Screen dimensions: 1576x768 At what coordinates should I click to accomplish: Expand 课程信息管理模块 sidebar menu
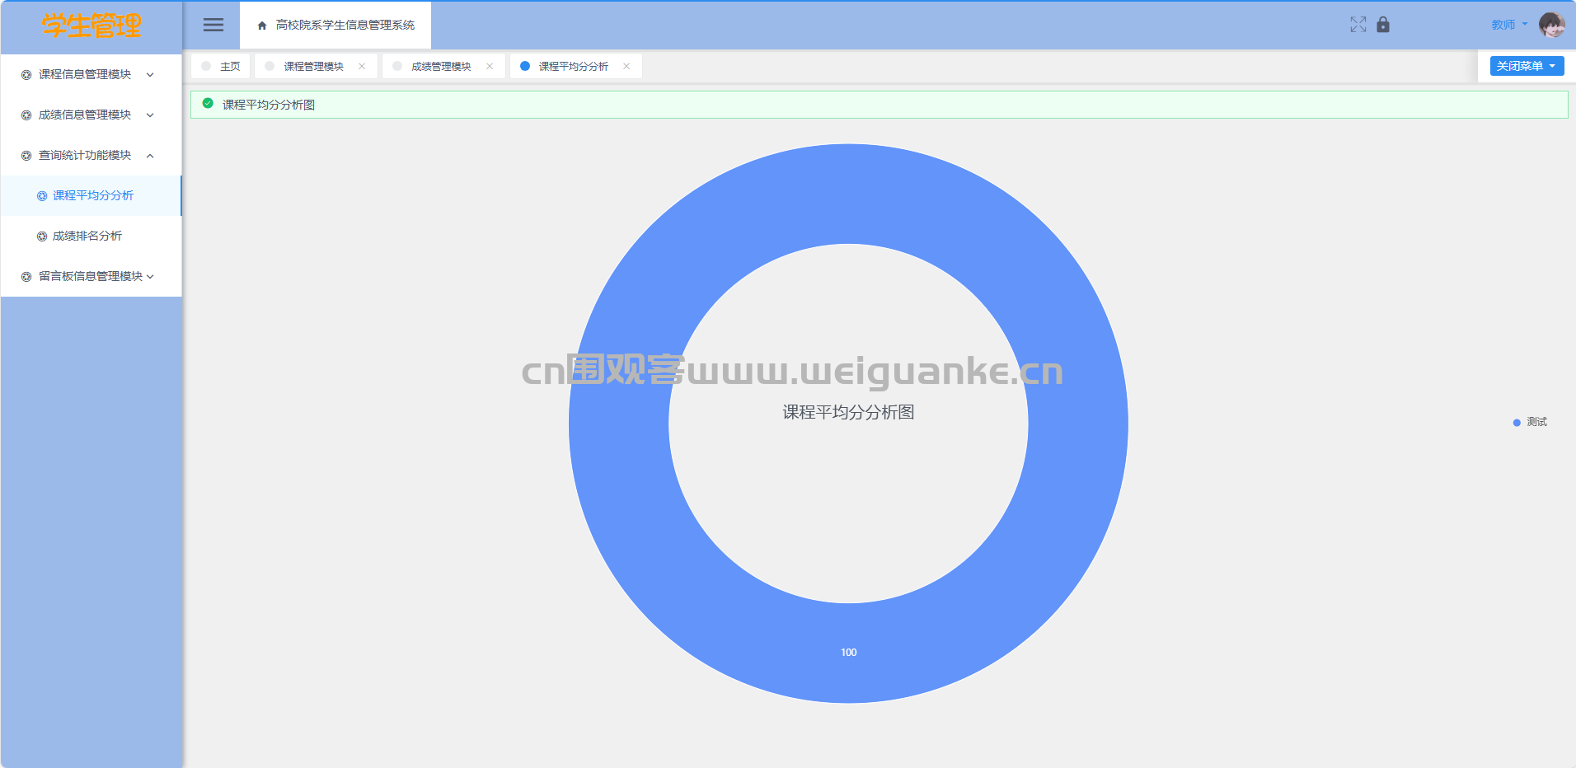tap(89, 74)
